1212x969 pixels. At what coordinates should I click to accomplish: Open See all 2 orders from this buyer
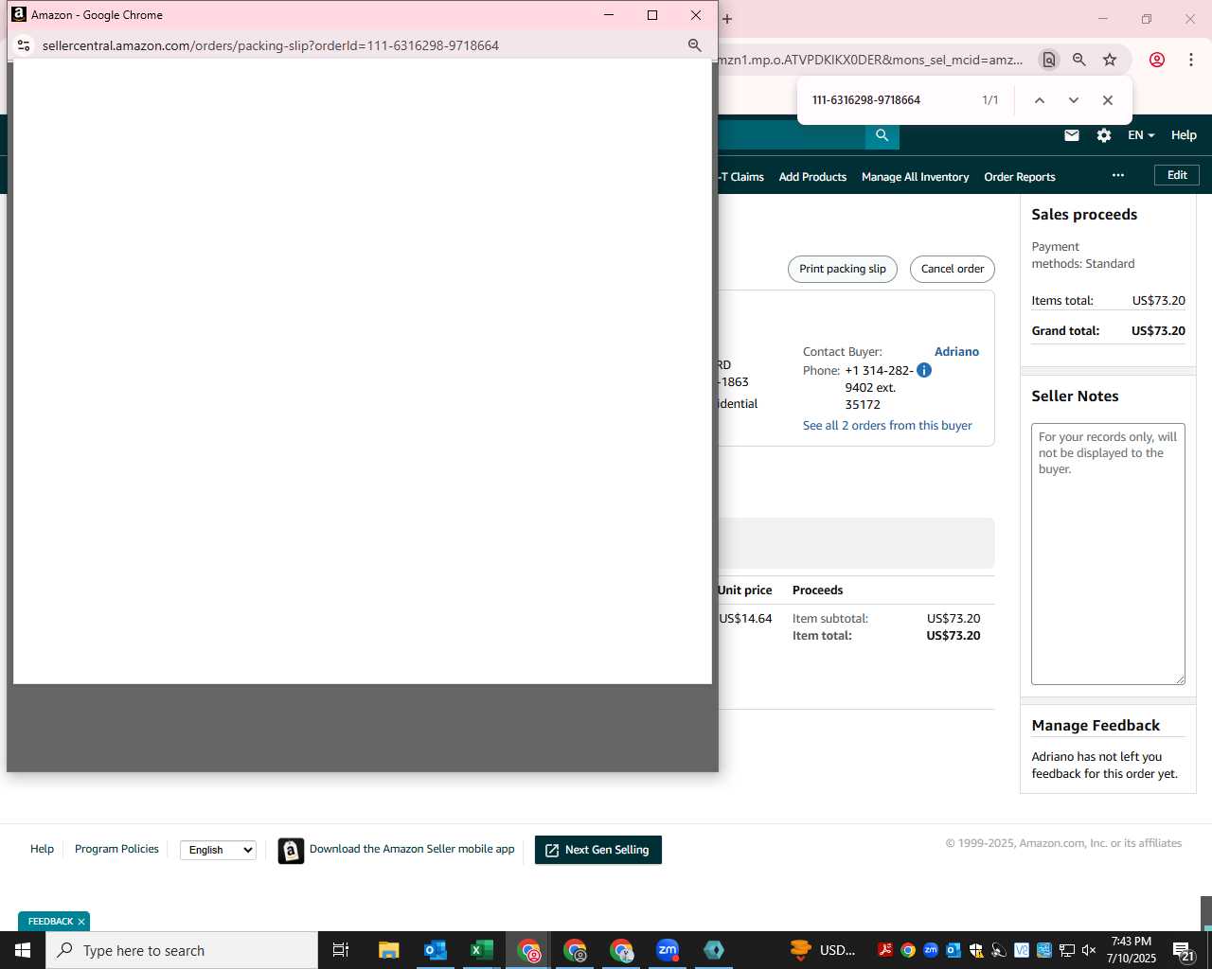[x=887, y=425]
